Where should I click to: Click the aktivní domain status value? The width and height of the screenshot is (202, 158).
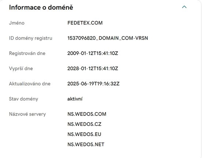(75, 99)
